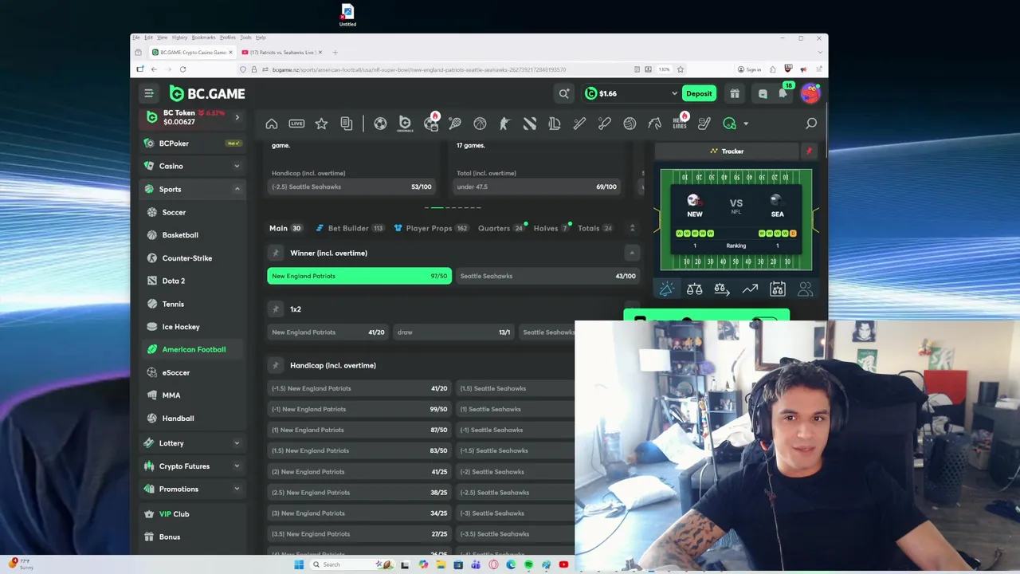
Task: Switch to the Halves tab
Action: [x=551, y=228]
